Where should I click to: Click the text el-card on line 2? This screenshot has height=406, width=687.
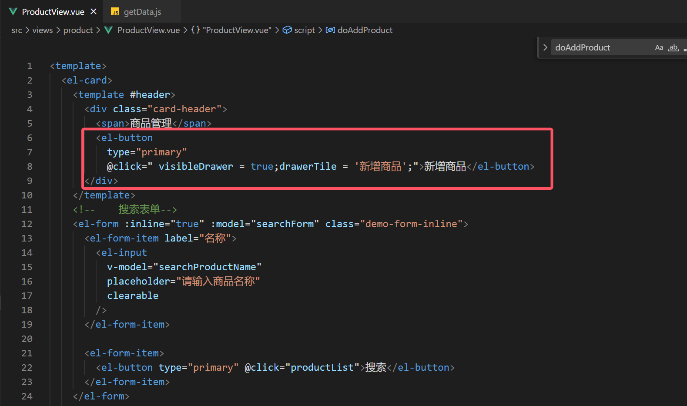coord(87,81)
